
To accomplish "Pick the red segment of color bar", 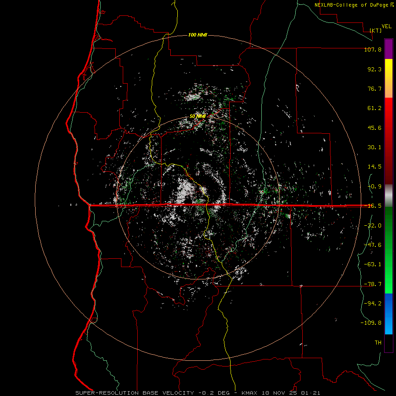I will (x=389, y=141).
